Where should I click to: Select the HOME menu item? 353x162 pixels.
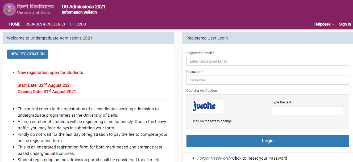point(15,24)
